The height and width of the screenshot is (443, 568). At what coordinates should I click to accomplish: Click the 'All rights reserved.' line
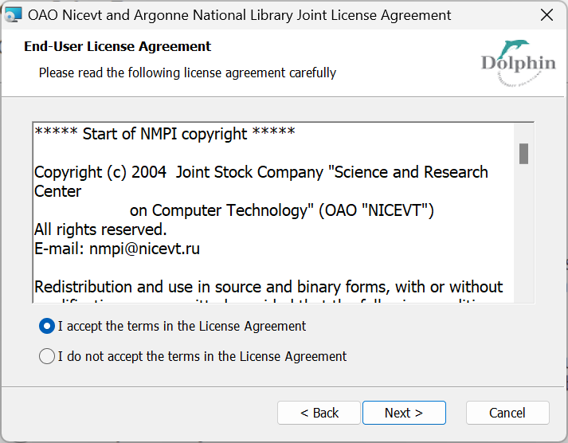tap(100, 229)
